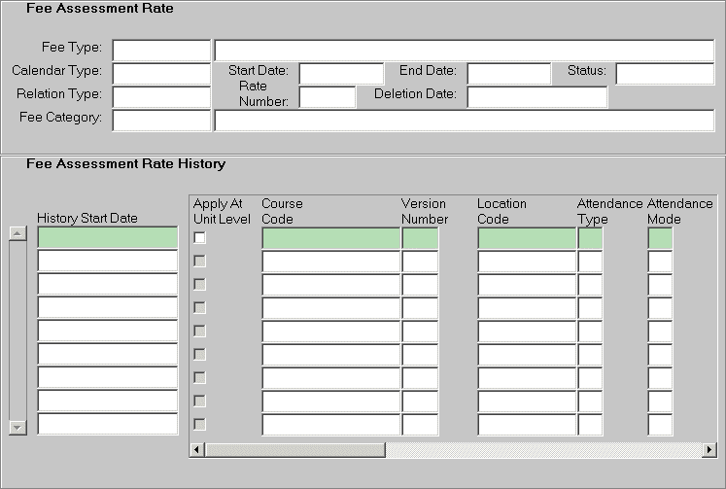Screen dimensions: 726x489
Task: Check the first Apply At Unit Level checkbox
Action: [199, 238]
